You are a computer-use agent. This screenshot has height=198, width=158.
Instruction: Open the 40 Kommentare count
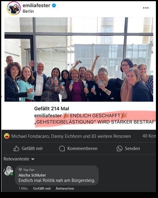pos(149,136)
